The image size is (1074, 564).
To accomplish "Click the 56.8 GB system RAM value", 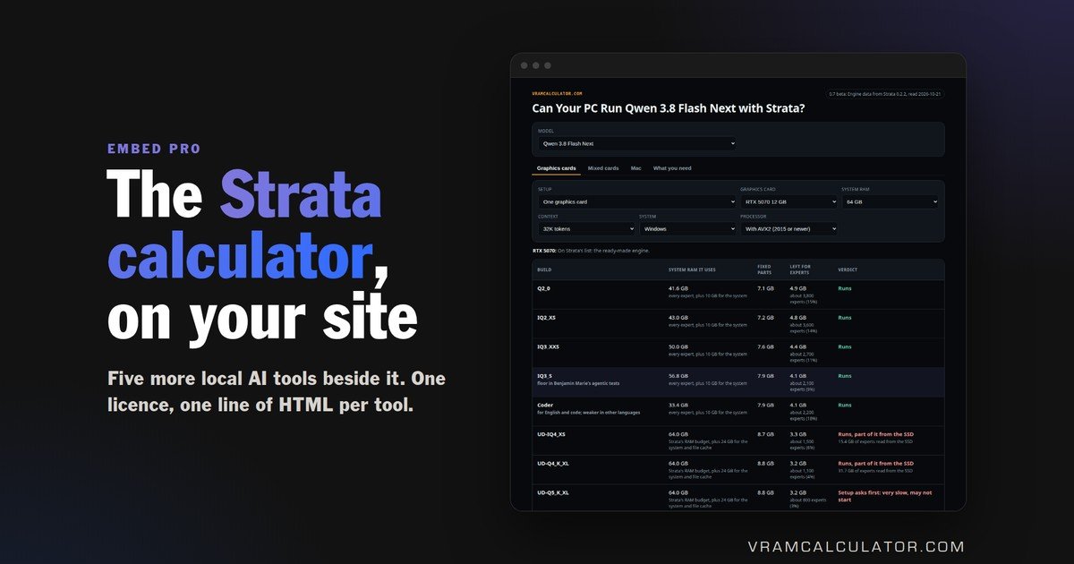I will (678, 376).
